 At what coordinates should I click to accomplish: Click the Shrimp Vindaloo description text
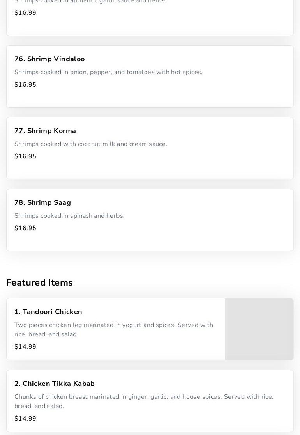[108, 72]
